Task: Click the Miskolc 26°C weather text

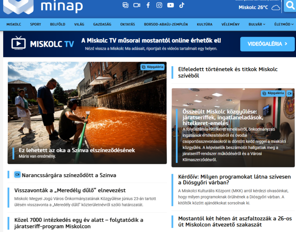Action: pyautogui.click(x=253, y=7)
